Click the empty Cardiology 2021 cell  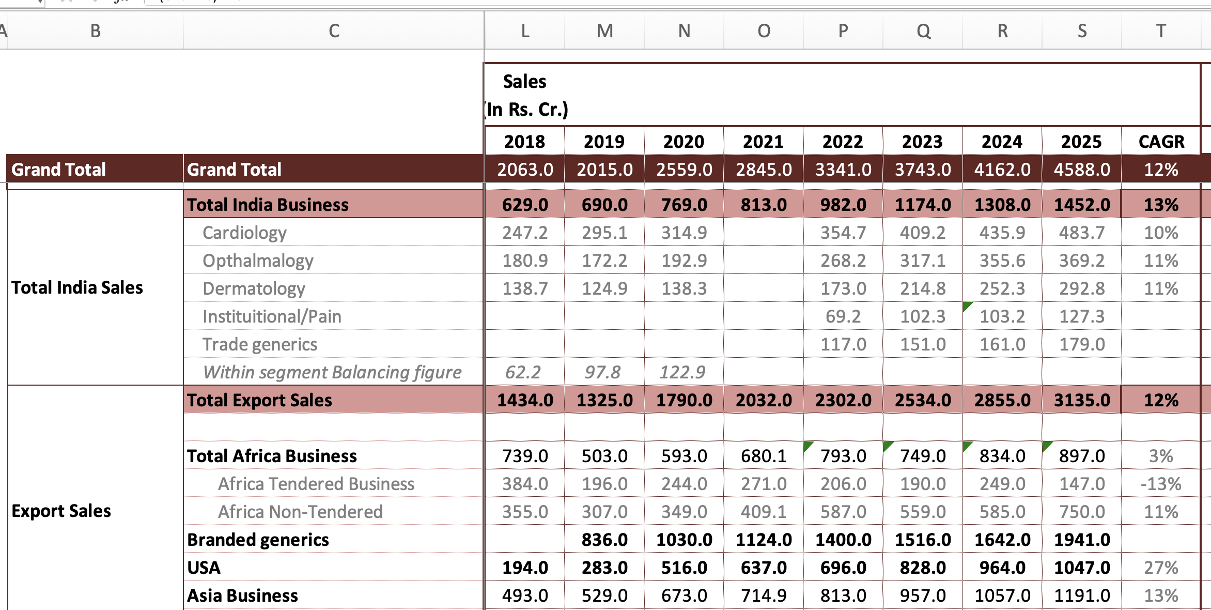[764, 233]
